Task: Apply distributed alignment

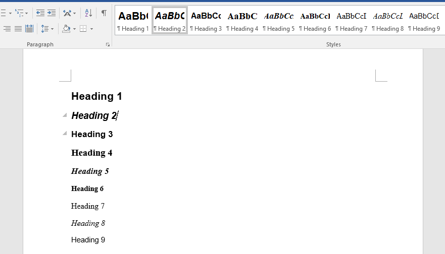Action: [29, 29]
